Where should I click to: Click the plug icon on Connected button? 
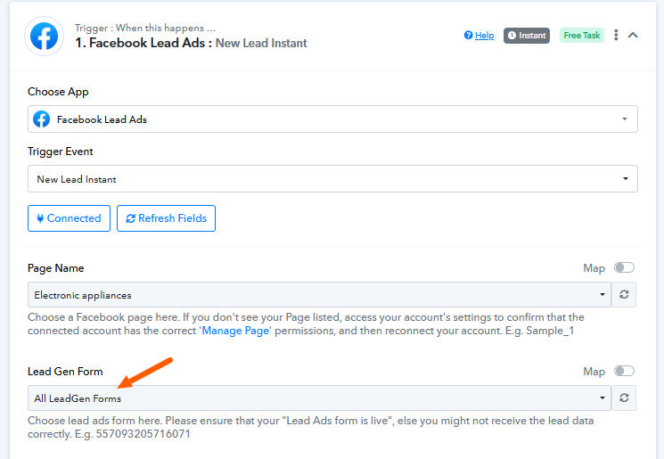[40, 218]
